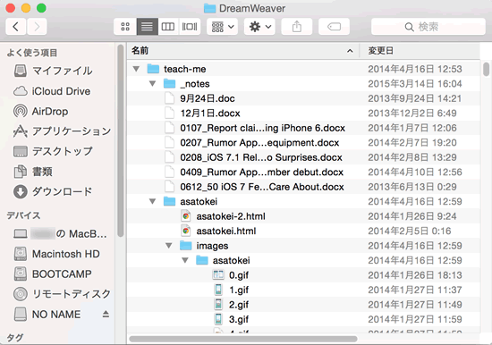Click the Share toolbar button

click(297, 27)
